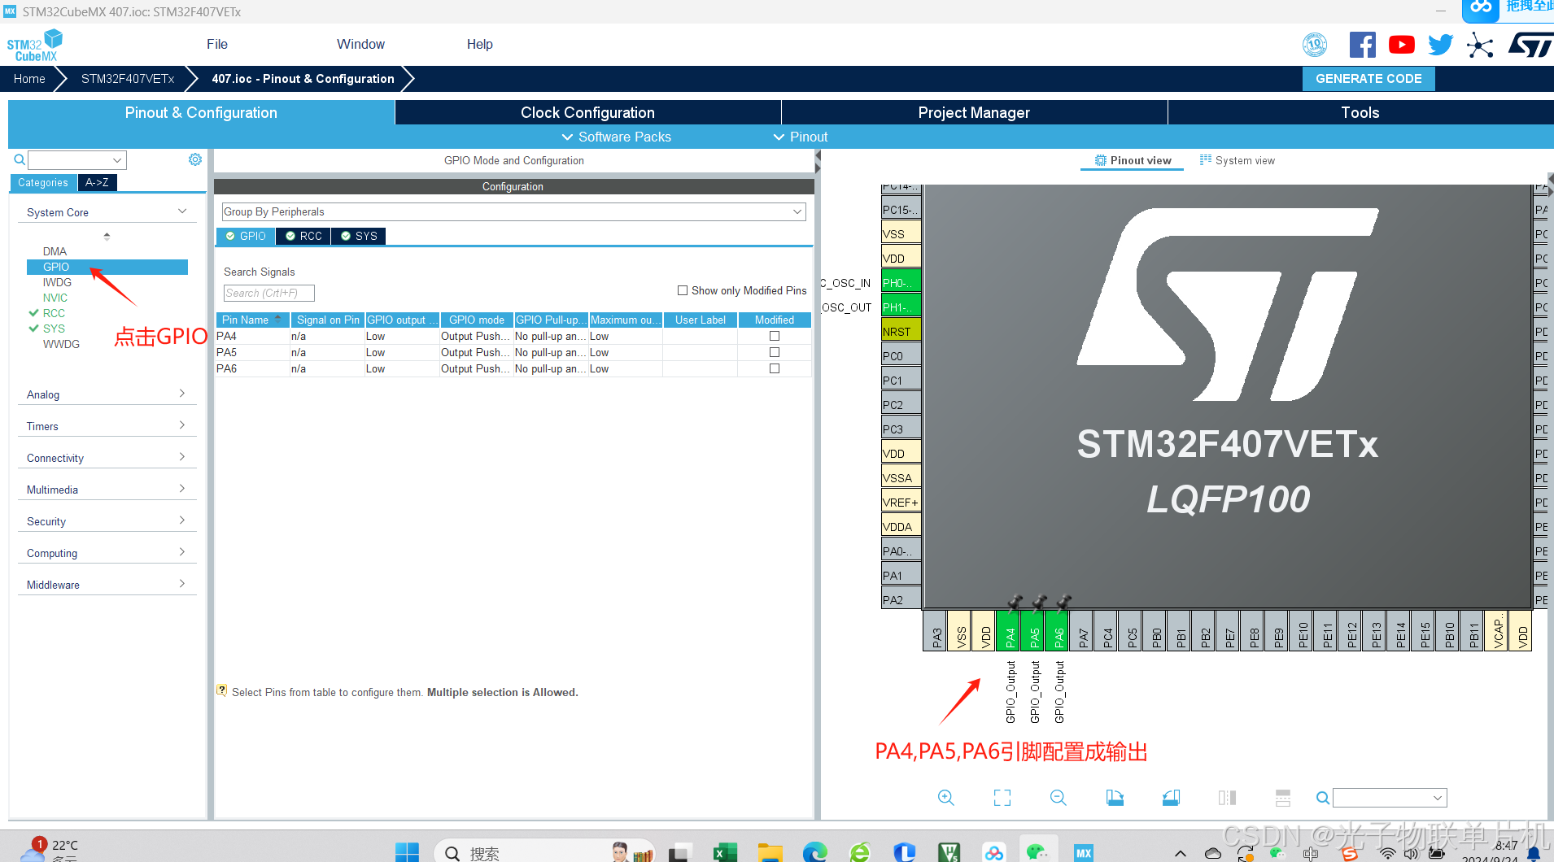Click the 10-year anniversary badge icon
Viewport: 1554px width, 862px height.
(x=1315, y=45)
